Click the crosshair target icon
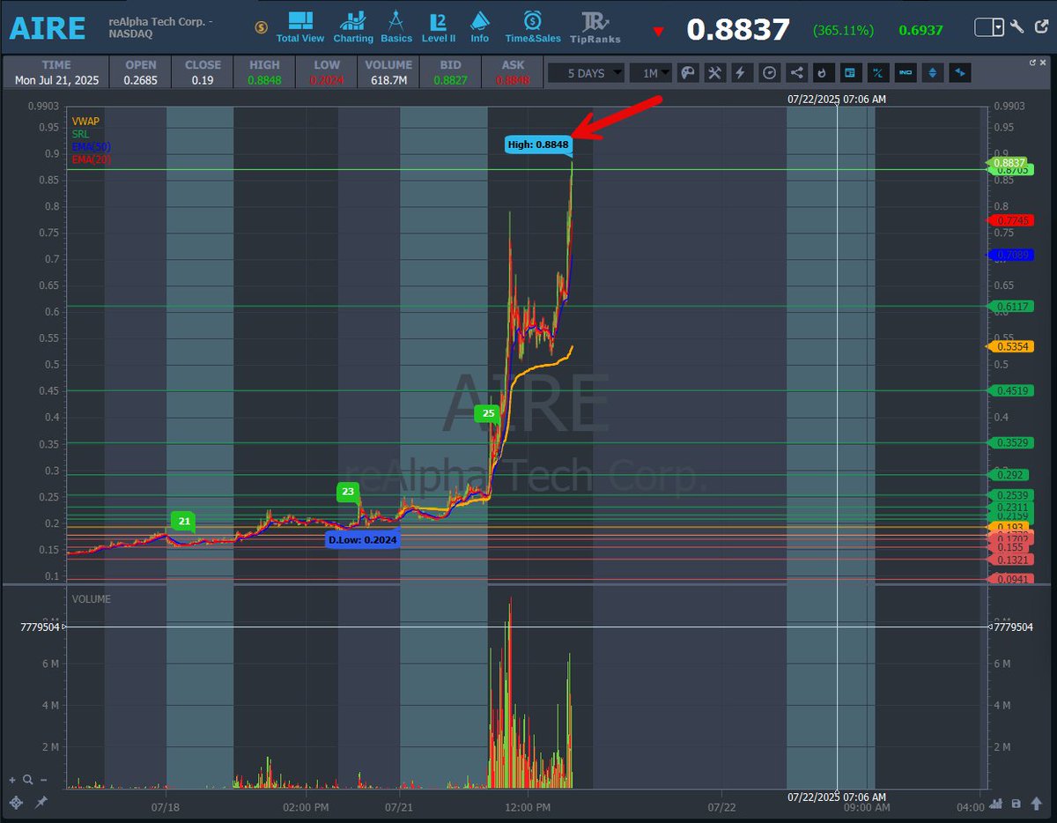The height and width of the screenshot is (823, 1057). click(15, 803)
